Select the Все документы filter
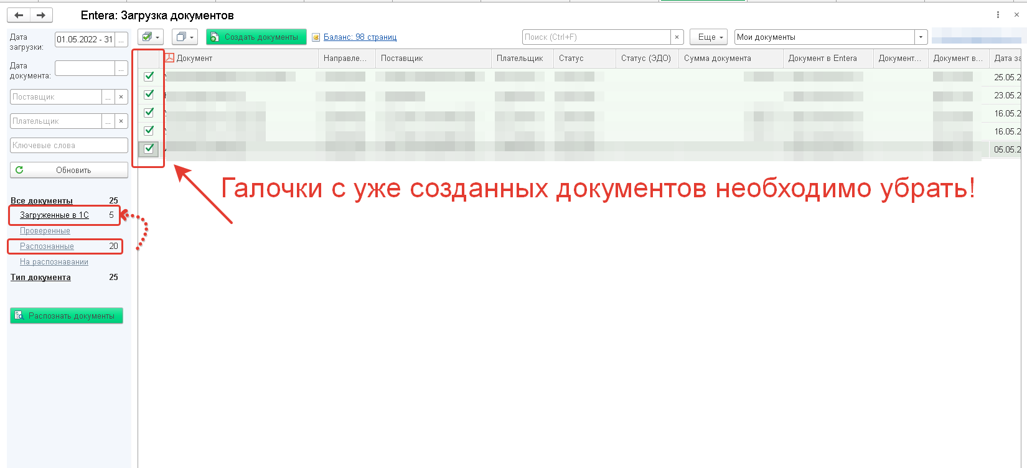 tap(42, 200)
